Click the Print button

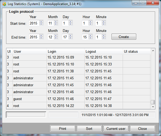(x=63, y=129)
